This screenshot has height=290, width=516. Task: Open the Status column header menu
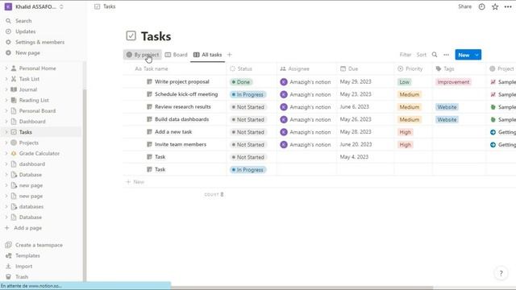tap(252, 68)
